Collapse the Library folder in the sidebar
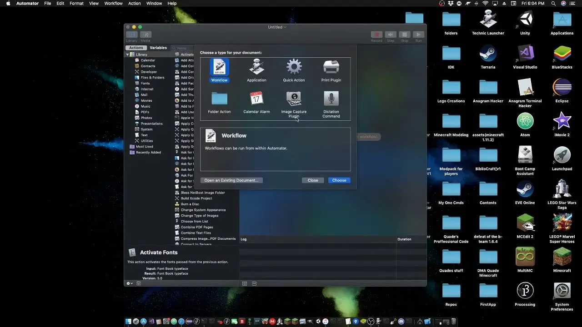The width and height of the screenshot is (582, 327). 127,54
